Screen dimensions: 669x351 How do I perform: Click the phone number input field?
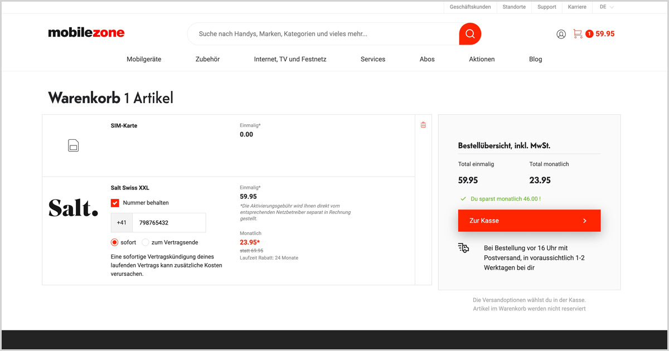(168, 223)
